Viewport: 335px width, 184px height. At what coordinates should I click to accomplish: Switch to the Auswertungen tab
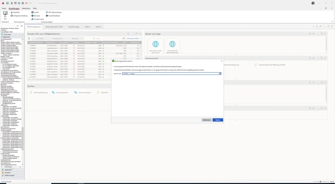pyautogui.click(x=74, y=27)
